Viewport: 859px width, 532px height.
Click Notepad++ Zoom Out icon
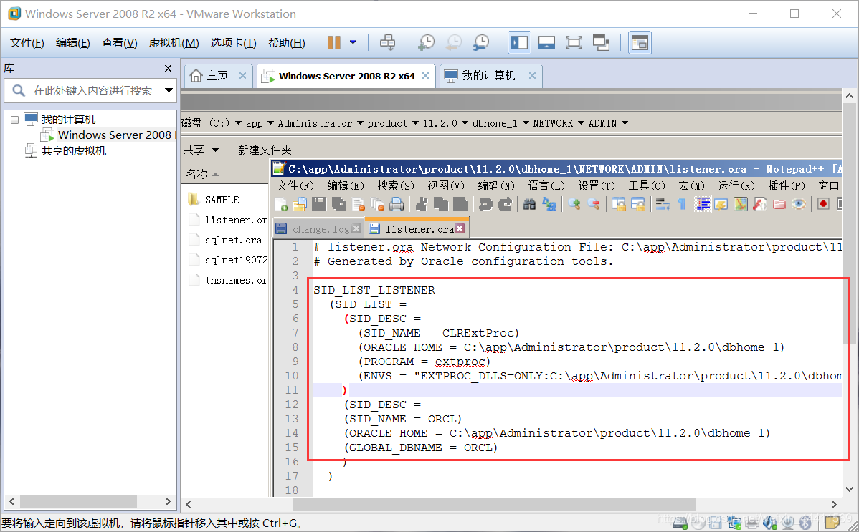[x=593, y=204]
